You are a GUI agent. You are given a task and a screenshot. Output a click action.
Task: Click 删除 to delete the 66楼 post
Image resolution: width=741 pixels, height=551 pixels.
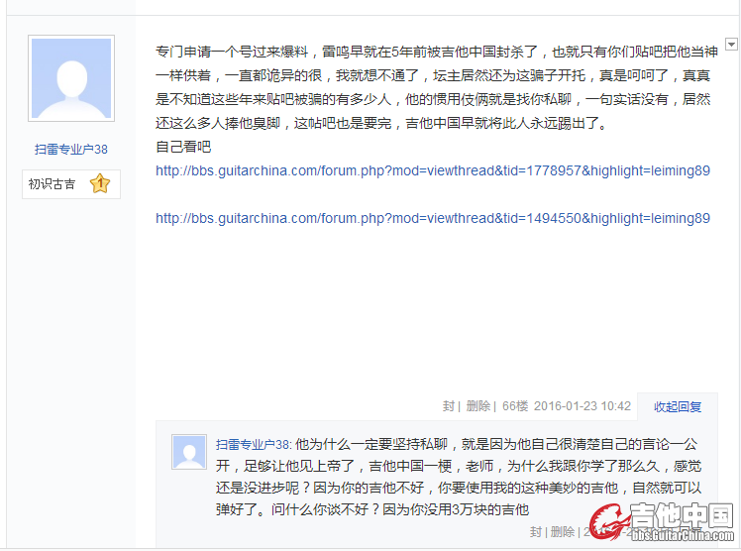[x=478, y=406]
